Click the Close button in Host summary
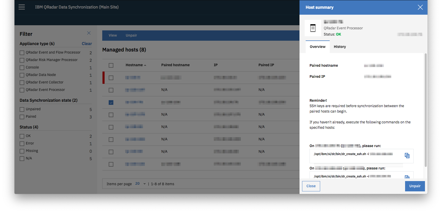 pos(311,186)
